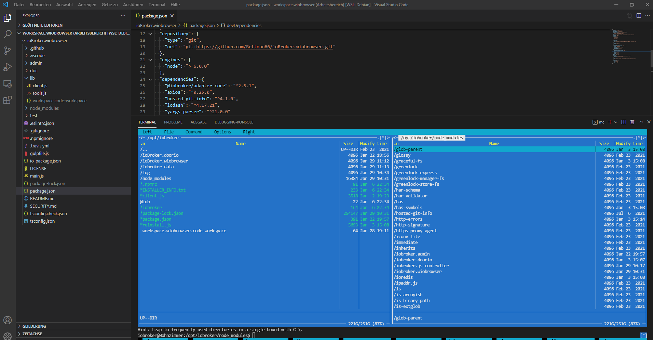The width and height of the screenshot is (653, 340).
Task: Open tools.js file
Action: coord(73,93)
